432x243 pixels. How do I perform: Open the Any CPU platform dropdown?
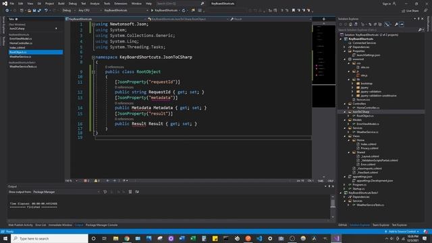point(90,11)
